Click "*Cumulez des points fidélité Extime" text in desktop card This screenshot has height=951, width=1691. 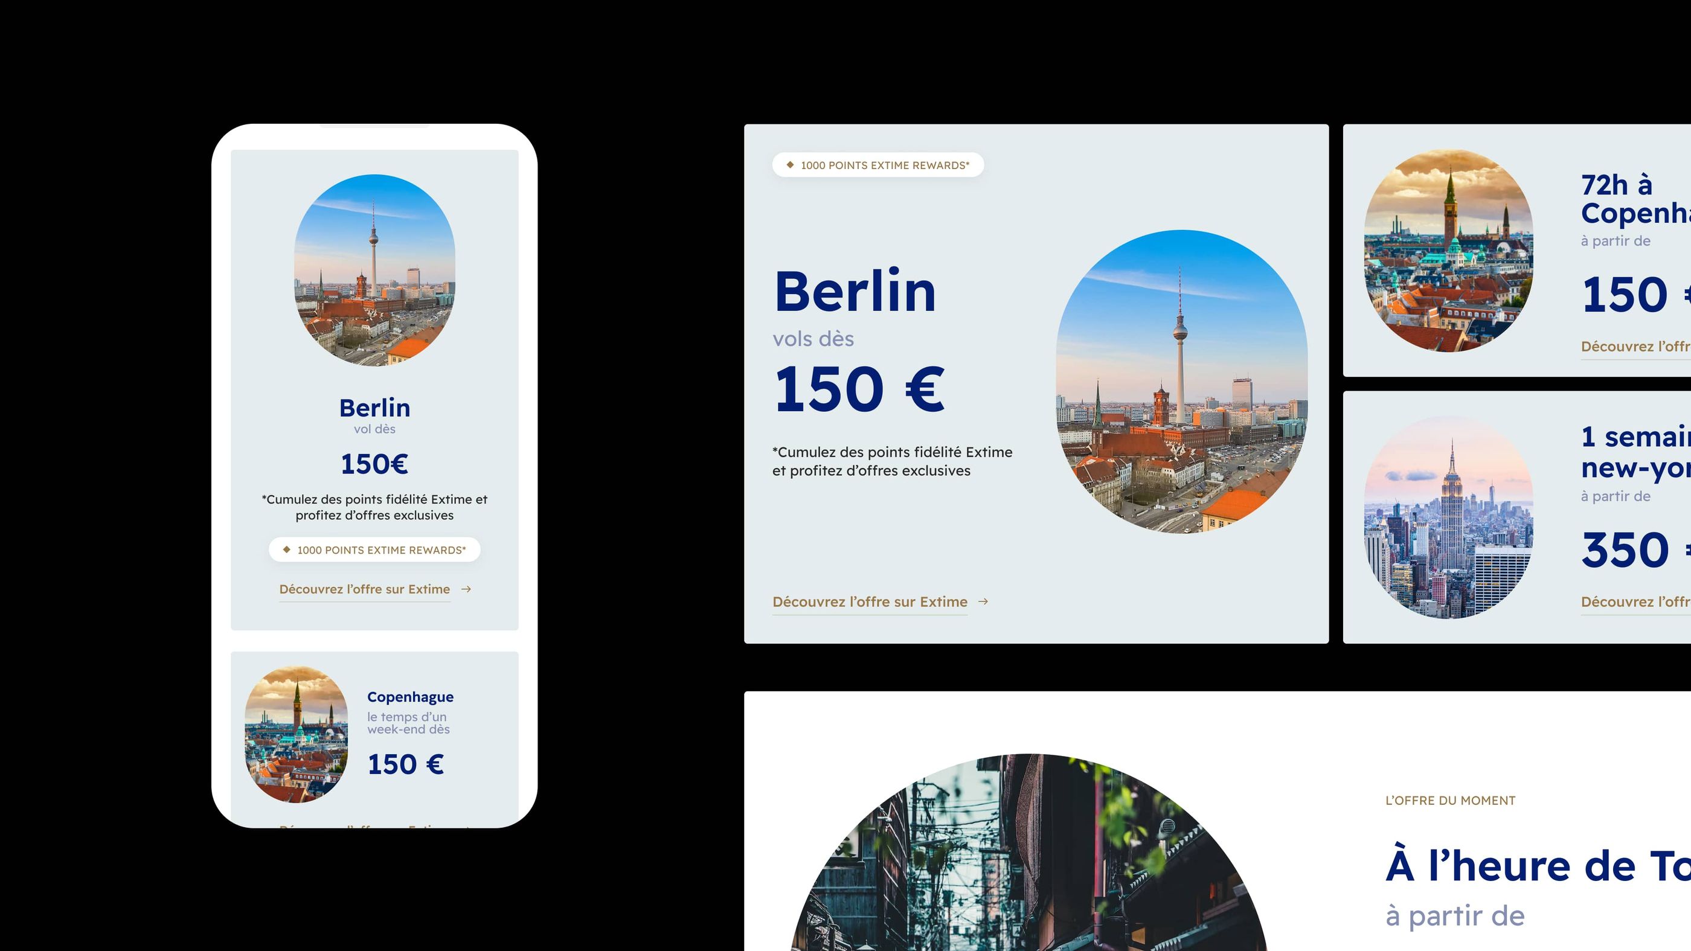pyautogui.click(x=892, y=452)
